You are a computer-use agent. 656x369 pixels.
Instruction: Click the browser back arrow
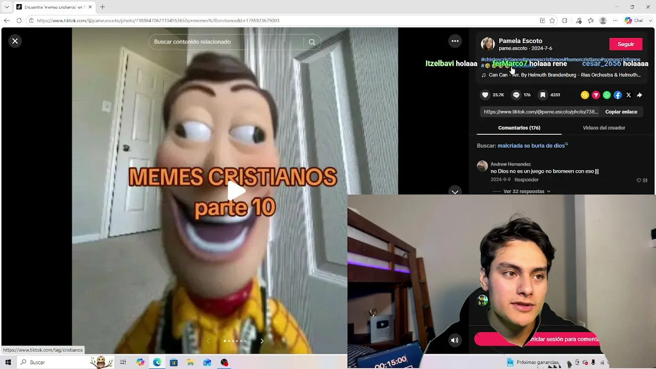click(x=7, y=20)
